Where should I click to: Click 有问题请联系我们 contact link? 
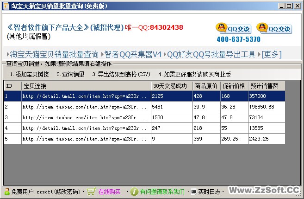pos(162,192)
